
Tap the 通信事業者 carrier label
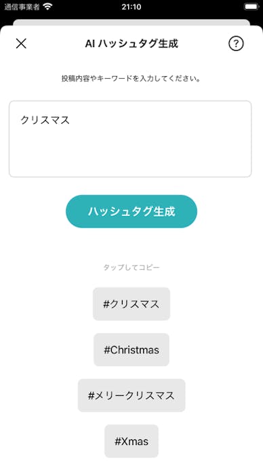[x=22, y=7]
